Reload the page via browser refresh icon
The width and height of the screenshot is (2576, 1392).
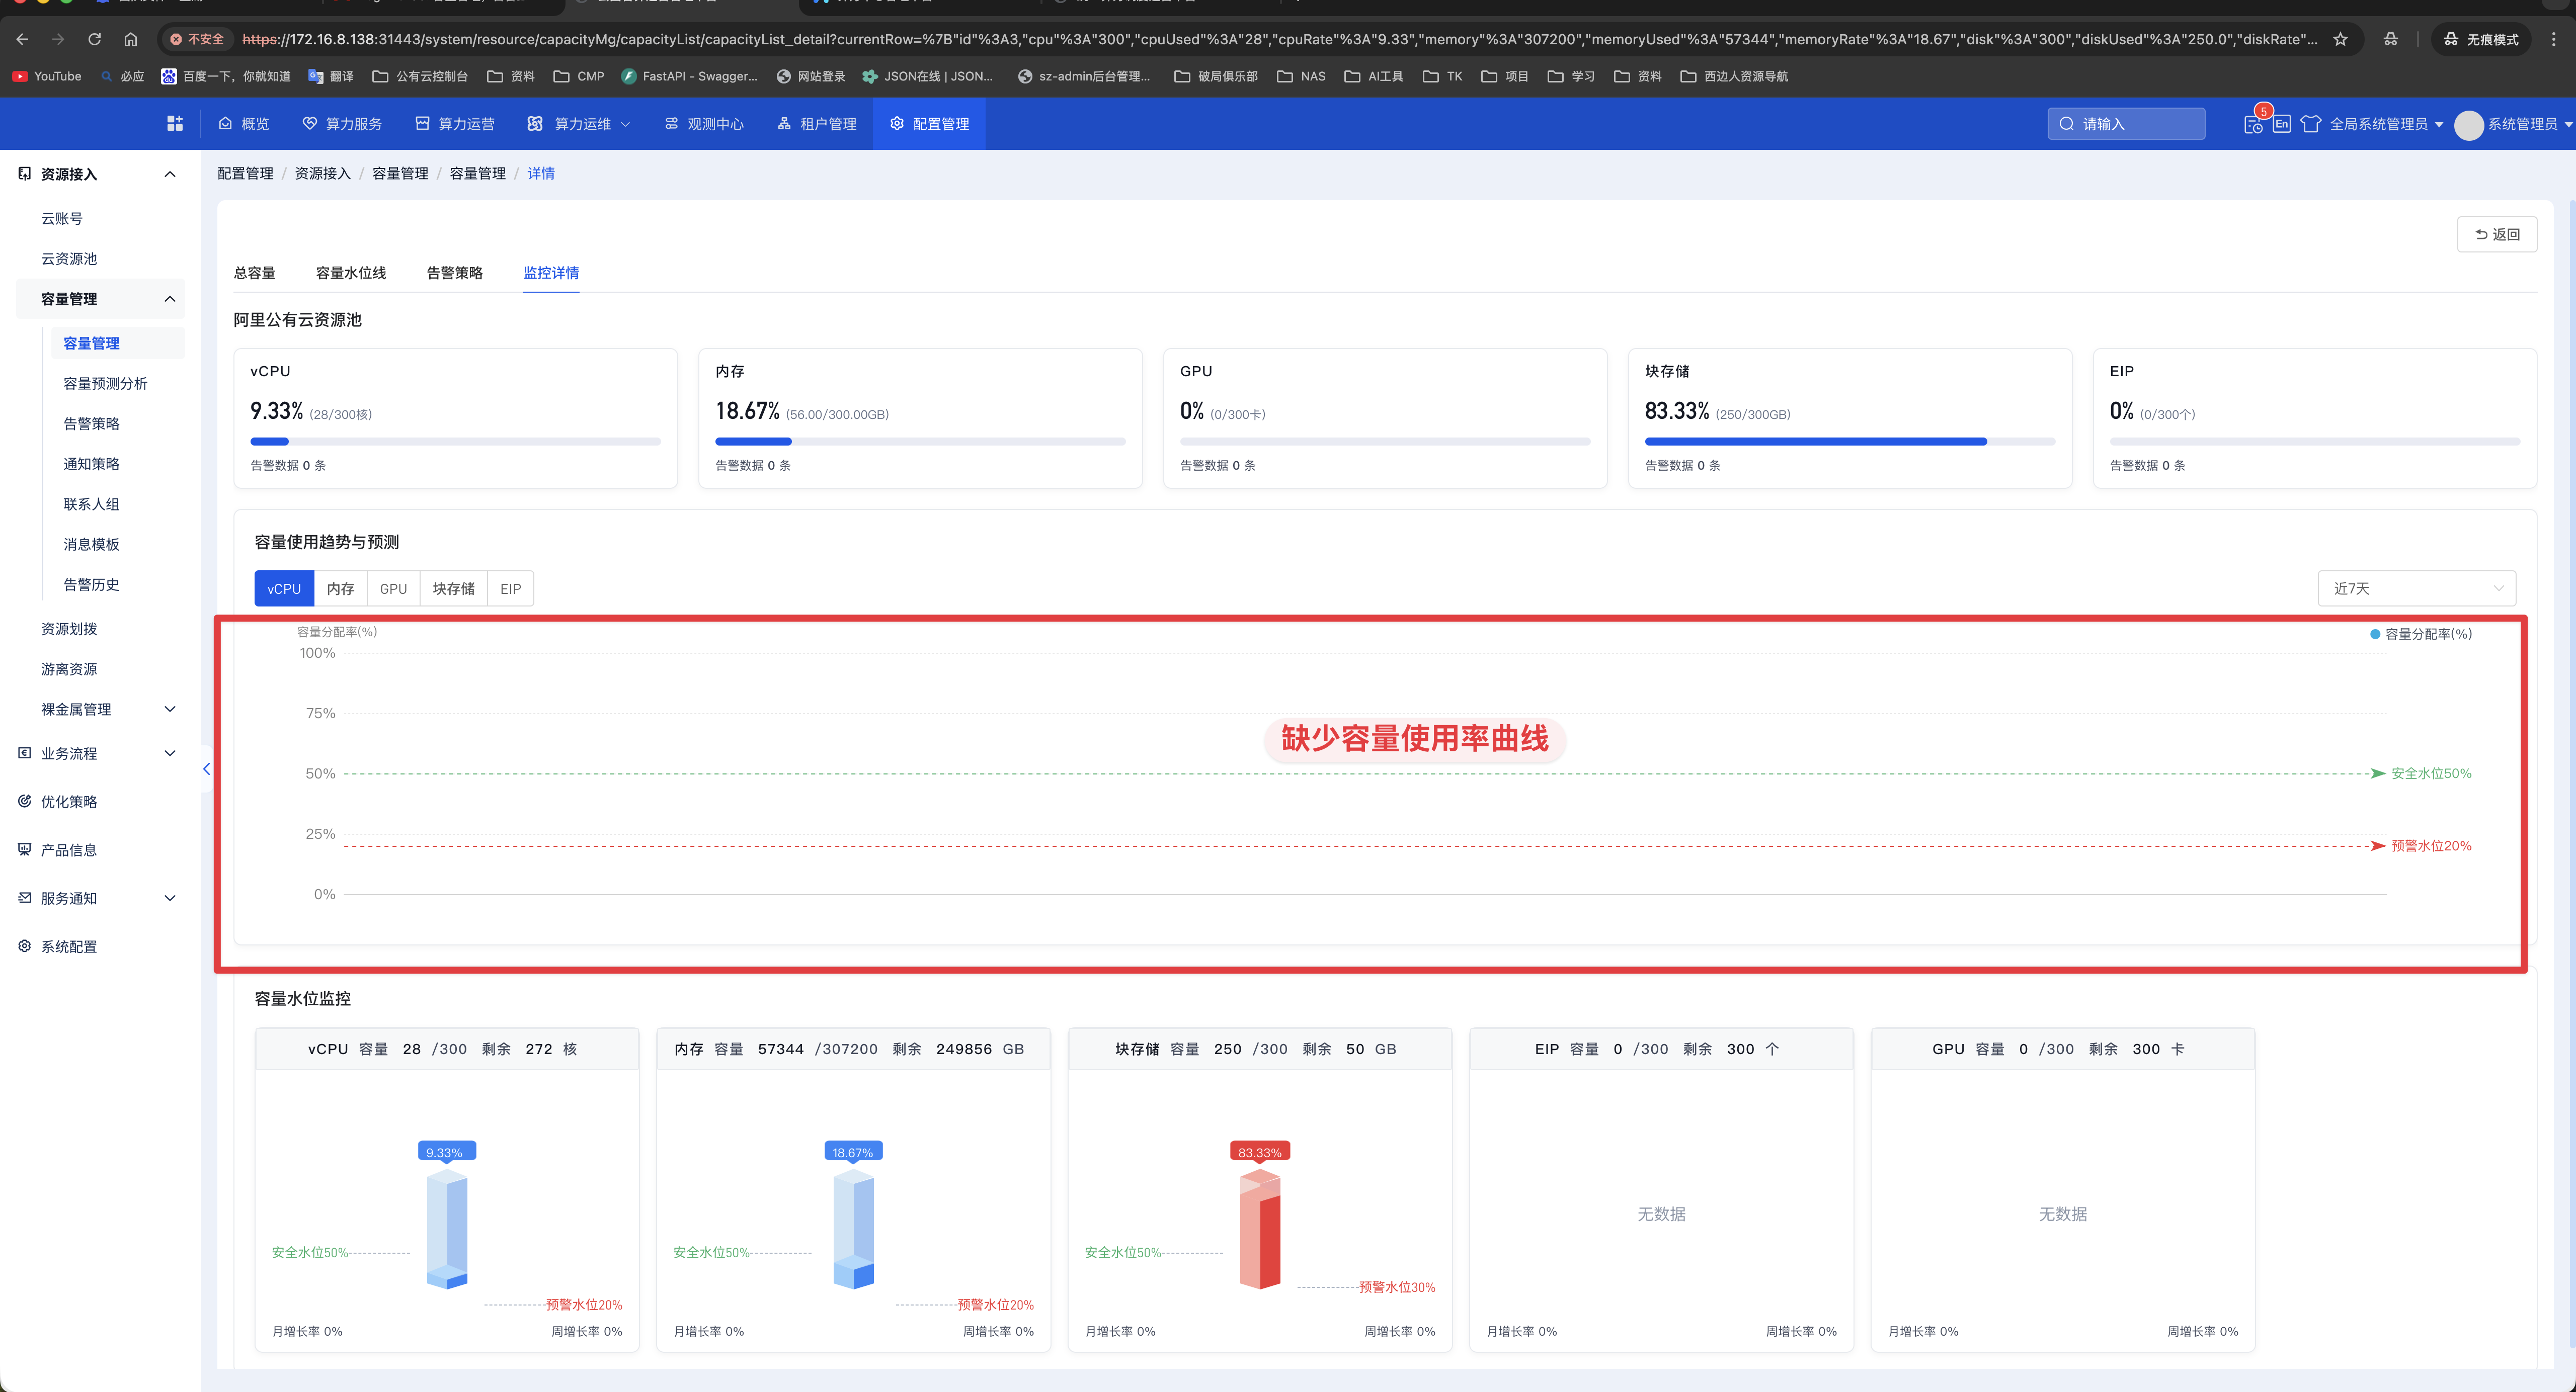click(94, 39)
